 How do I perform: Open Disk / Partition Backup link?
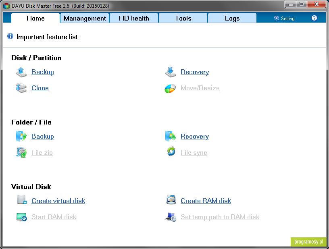(x=43, y=72)
